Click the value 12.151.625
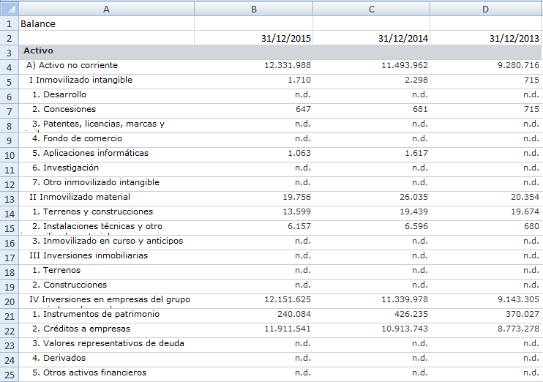Screen dimensions: 543x382 tap(288, 299)
